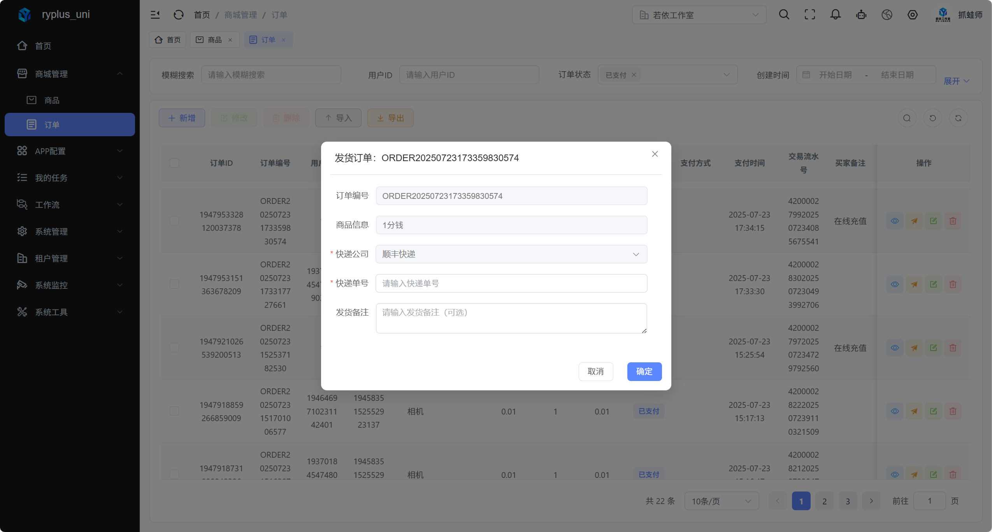Click the 取消 cancel button
Viewport: 992px width, 532px height.
point(595,372)
